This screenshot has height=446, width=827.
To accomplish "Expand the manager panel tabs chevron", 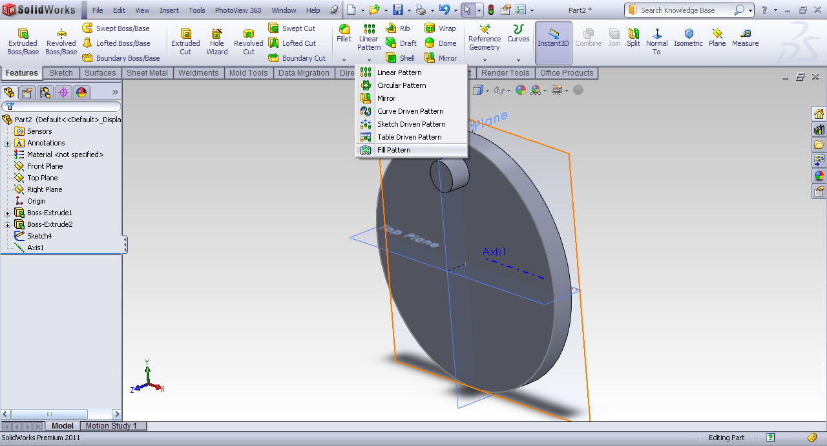I will 116,92.
